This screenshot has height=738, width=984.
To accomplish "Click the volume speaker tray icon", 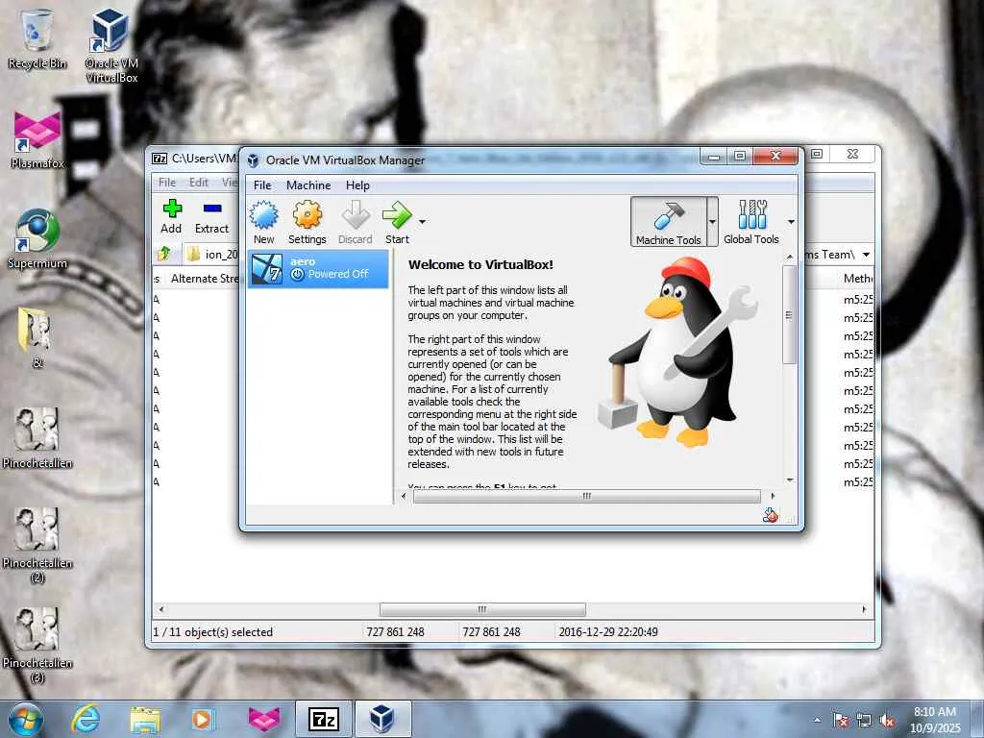I will (887, 721).
